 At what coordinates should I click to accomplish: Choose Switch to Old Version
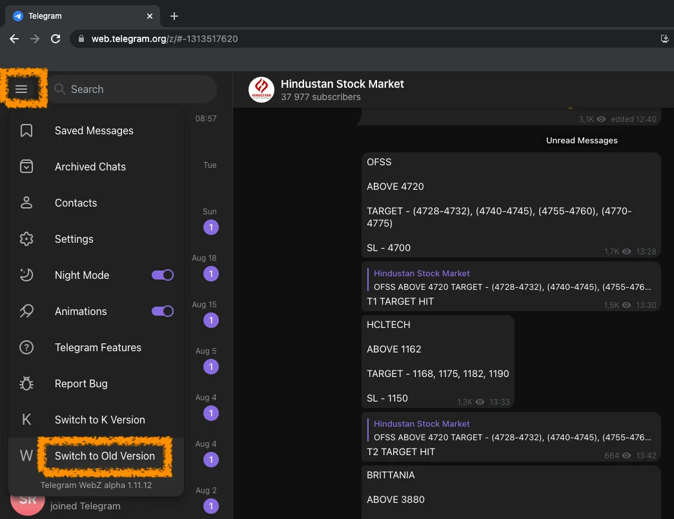click(96, 455)
